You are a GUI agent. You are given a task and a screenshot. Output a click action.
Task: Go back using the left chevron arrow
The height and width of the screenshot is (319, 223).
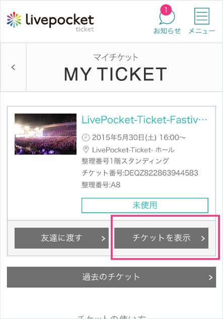coord(13,67)
